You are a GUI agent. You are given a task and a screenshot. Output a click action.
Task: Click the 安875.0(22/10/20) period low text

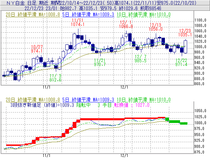[176, 3]
